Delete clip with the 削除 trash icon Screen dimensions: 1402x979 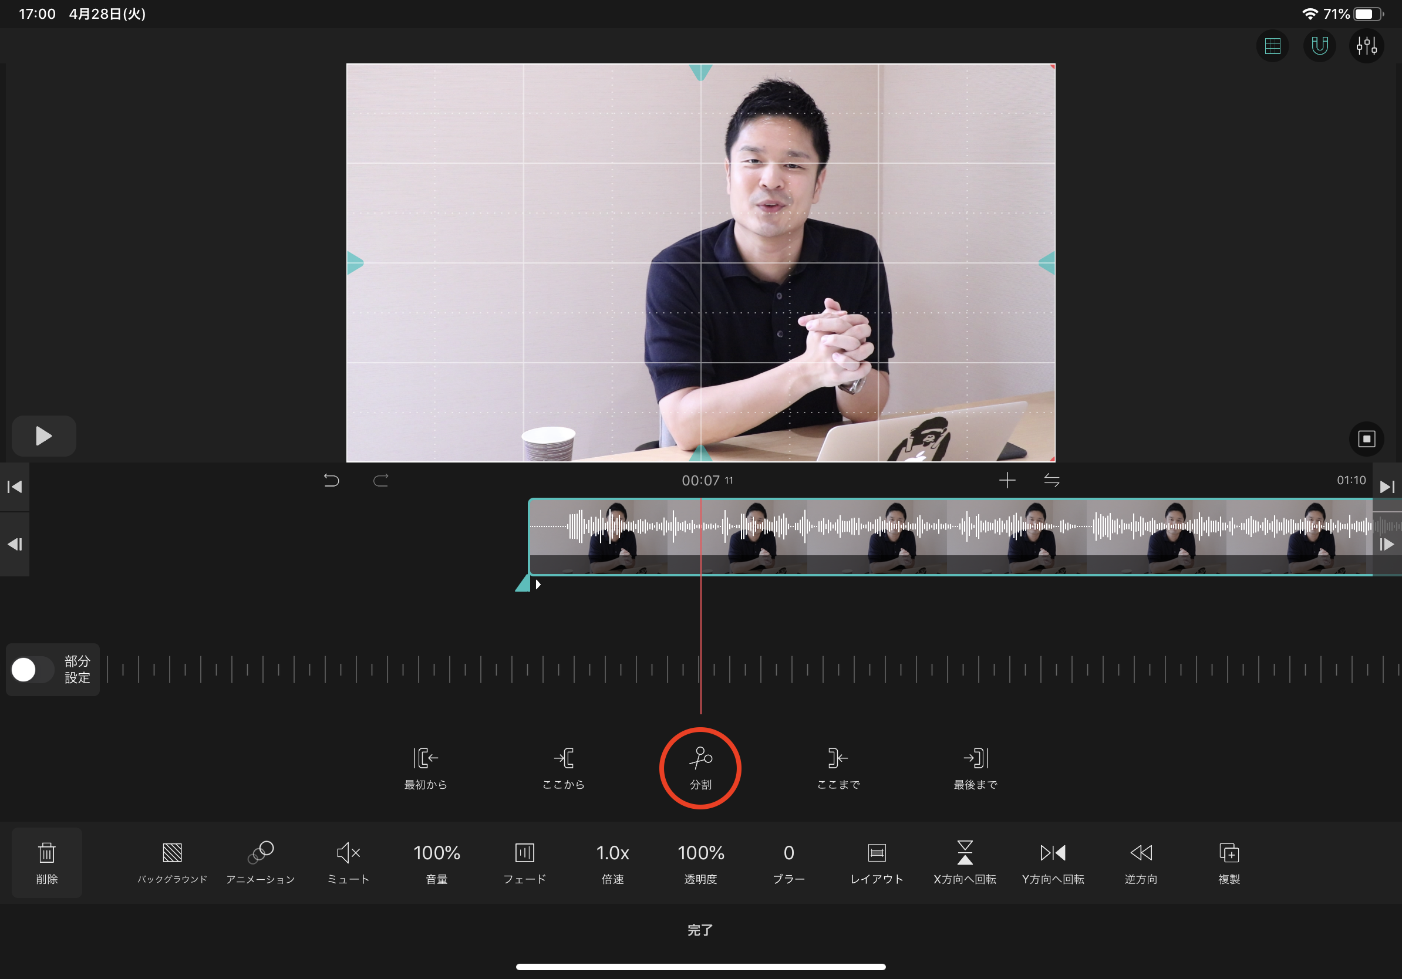click(47, 862)
